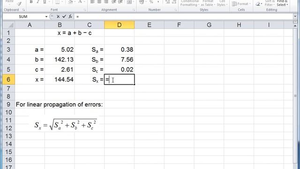The width and height of the screenshot is (300, 169).
Task: Open the Underline style dropdown arrow
Action: click(x=49, y=2)
